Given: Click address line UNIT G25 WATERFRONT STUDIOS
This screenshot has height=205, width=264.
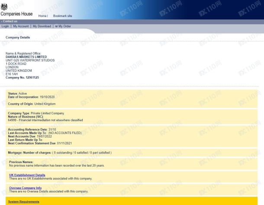Looking at the screenshot, I should coord(30,60).
